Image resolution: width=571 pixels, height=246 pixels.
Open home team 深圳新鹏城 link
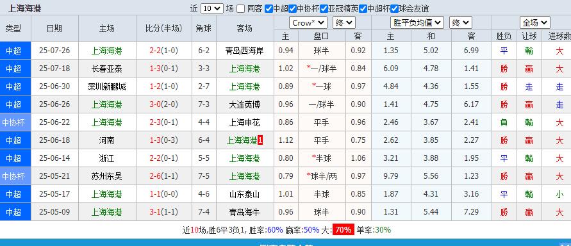tap(107, 86)
